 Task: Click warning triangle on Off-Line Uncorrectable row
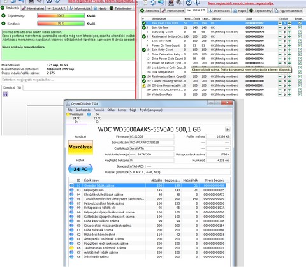(144, 85)
